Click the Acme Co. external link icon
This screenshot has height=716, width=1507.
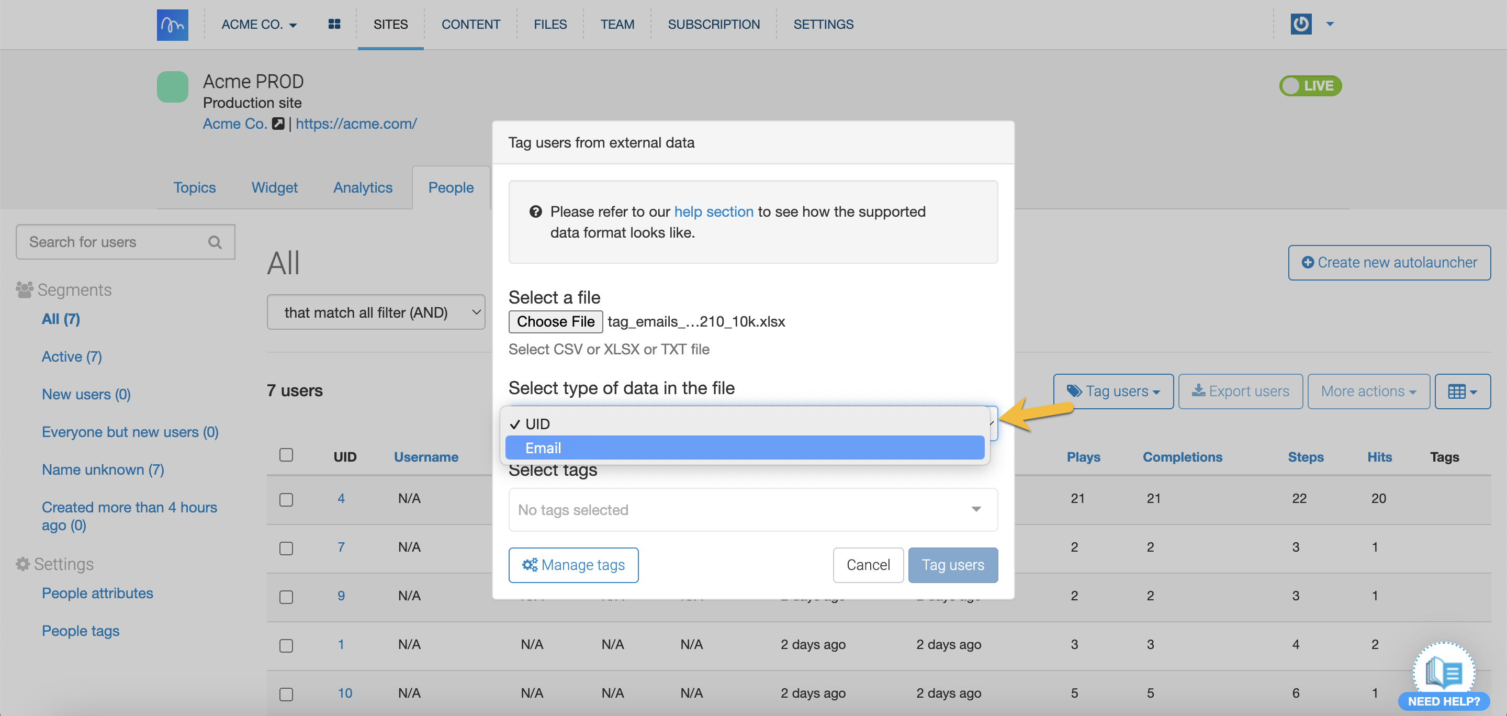(x=278, y=124)
